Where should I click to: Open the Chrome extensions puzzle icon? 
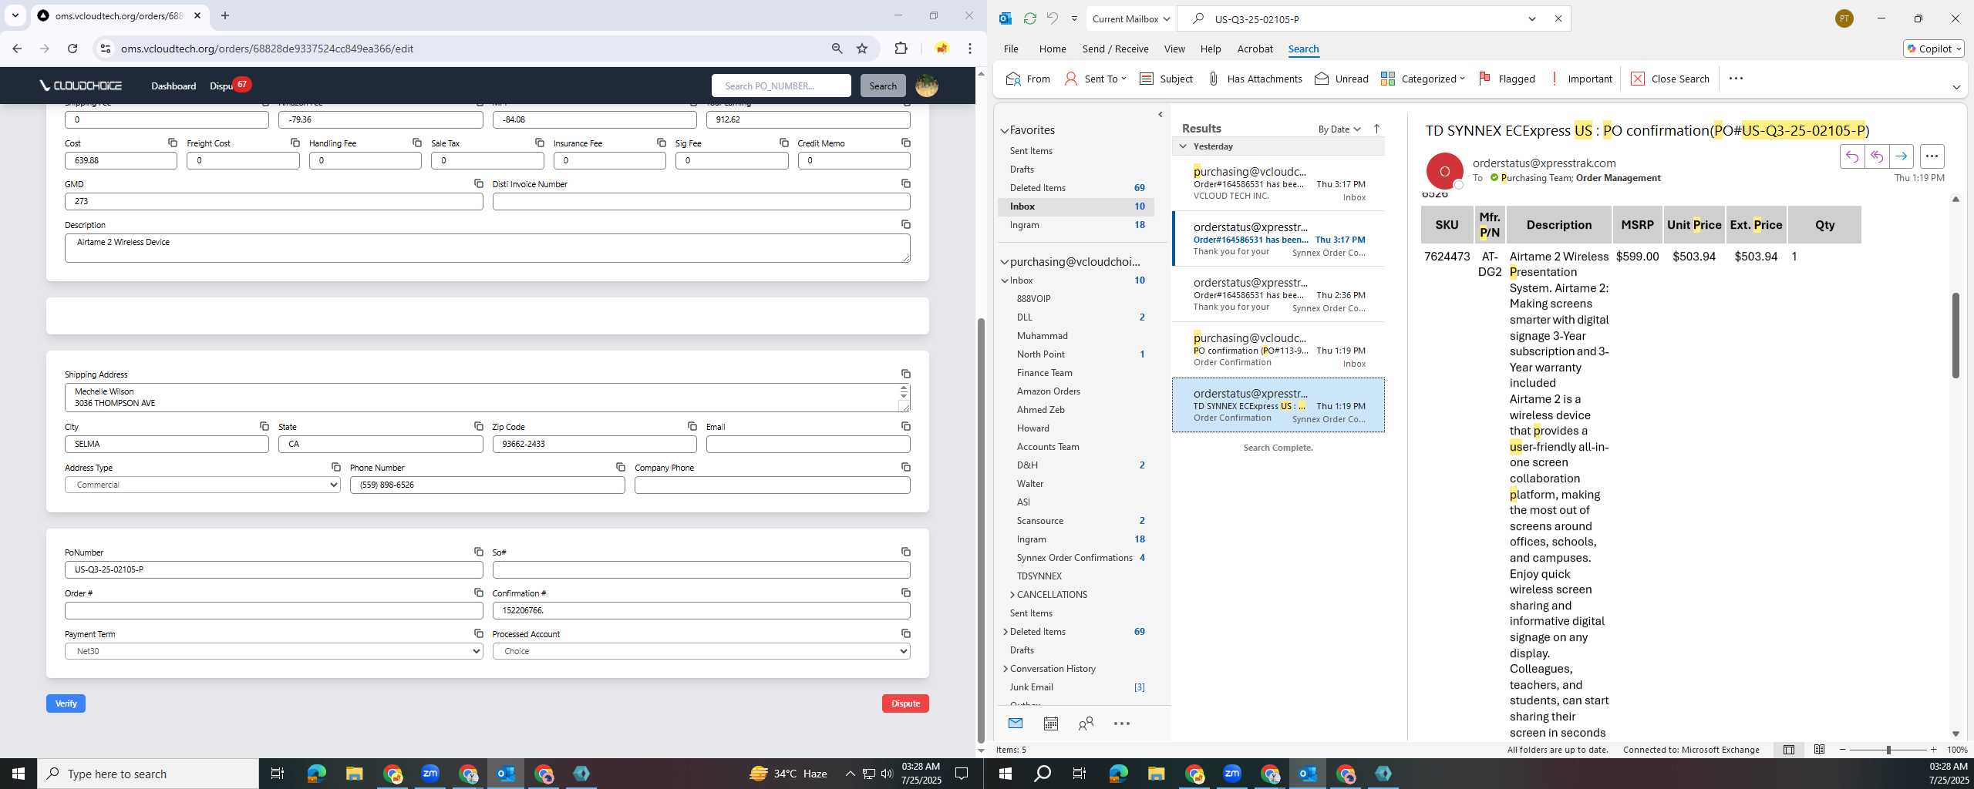coord(901,49)
